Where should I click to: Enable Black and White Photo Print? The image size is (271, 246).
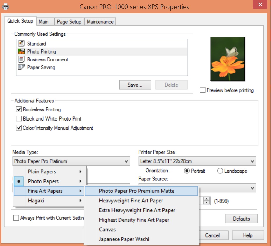pyautogui.click(x=19, y=118)
